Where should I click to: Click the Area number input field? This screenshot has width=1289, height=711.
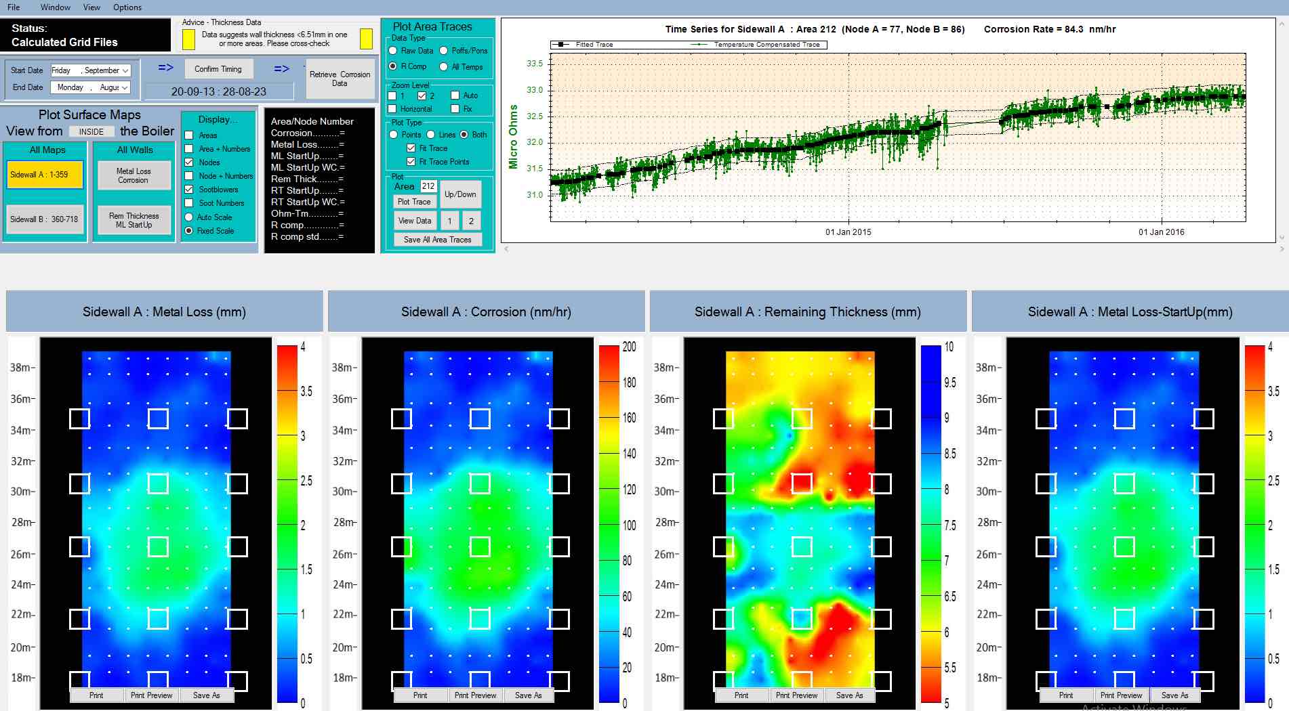[428, 186]
